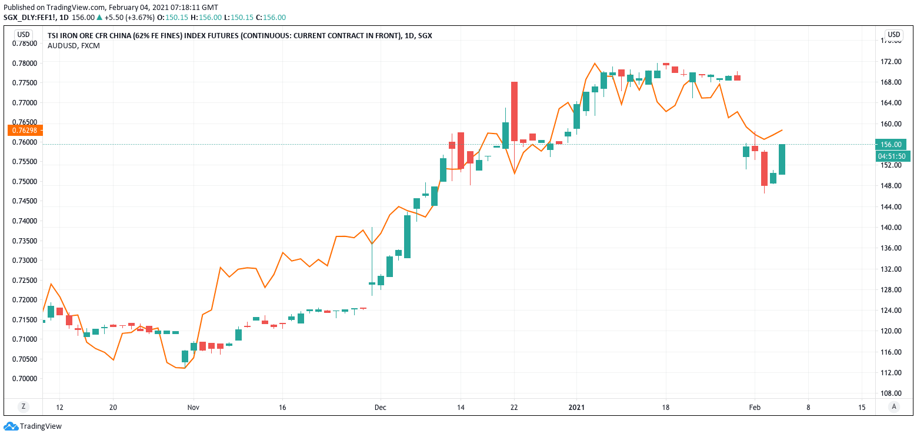Click the Feb label on the time axis
This screenshot has width=917, height=437.
[755, 407]
